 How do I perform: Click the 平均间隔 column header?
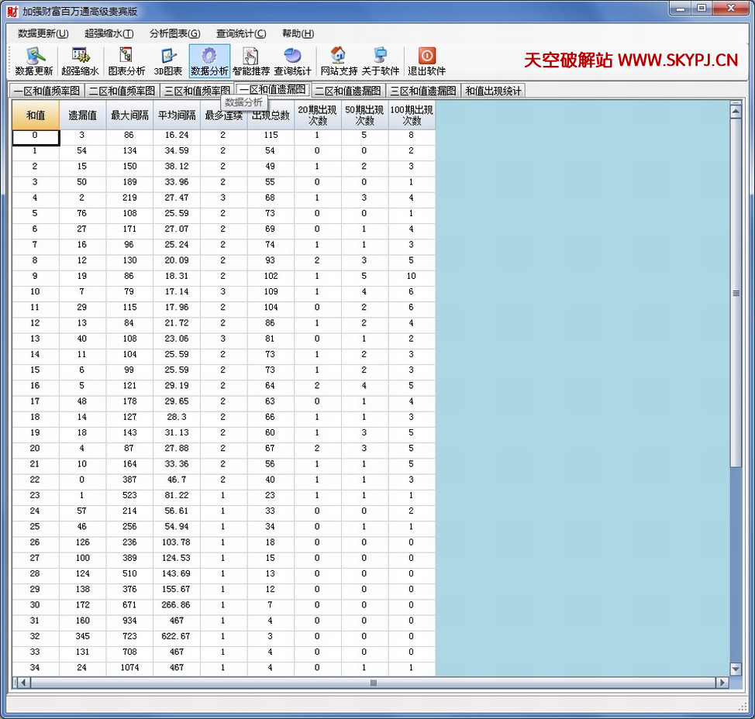tap(176, 115)
